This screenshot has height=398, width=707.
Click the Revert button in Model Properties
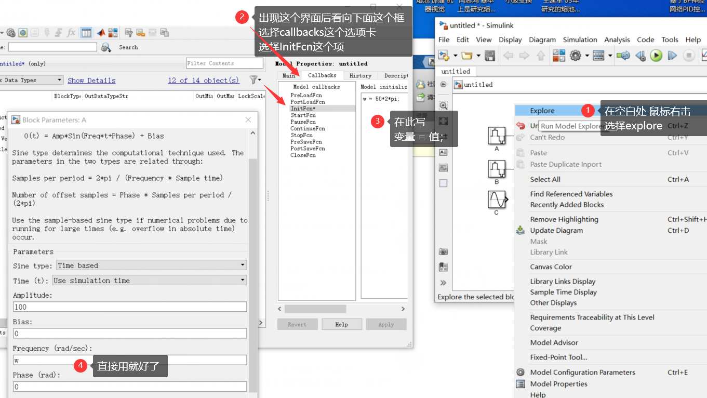point(297,324)
